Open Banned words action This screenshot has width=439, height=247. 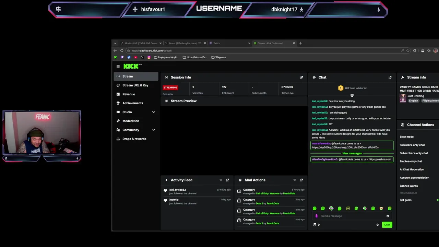pyautogui.click(x=408, y=186)
